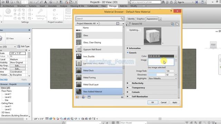Screen dimensions: 221x124
Task: Click the dialog help question mark
Action: click(x=171, y=11)
